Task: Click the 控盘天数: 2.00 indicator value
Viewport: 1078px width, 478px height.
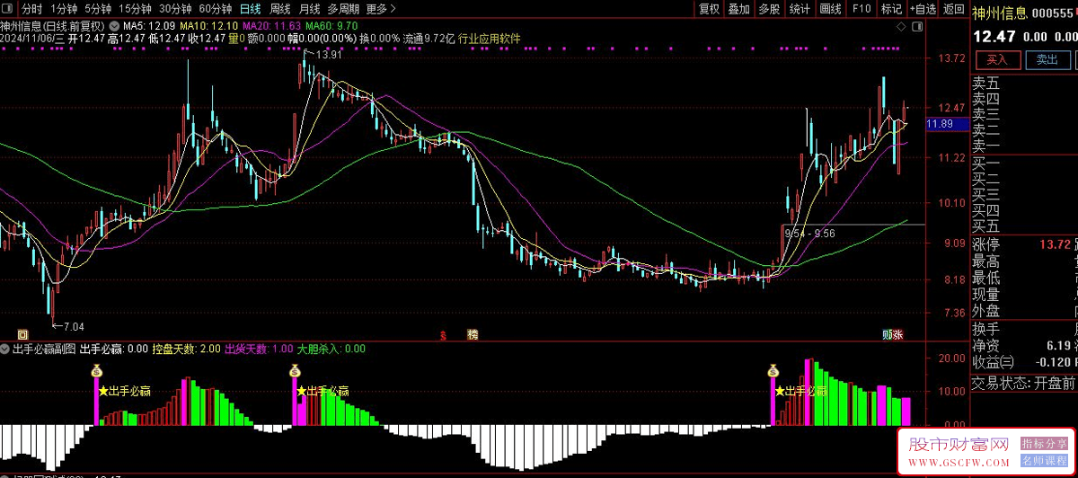Action: click(186, 349)
